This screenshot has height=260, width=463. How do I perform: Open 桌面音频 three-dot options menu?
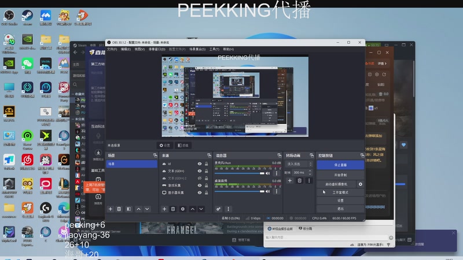click(277, 192)
